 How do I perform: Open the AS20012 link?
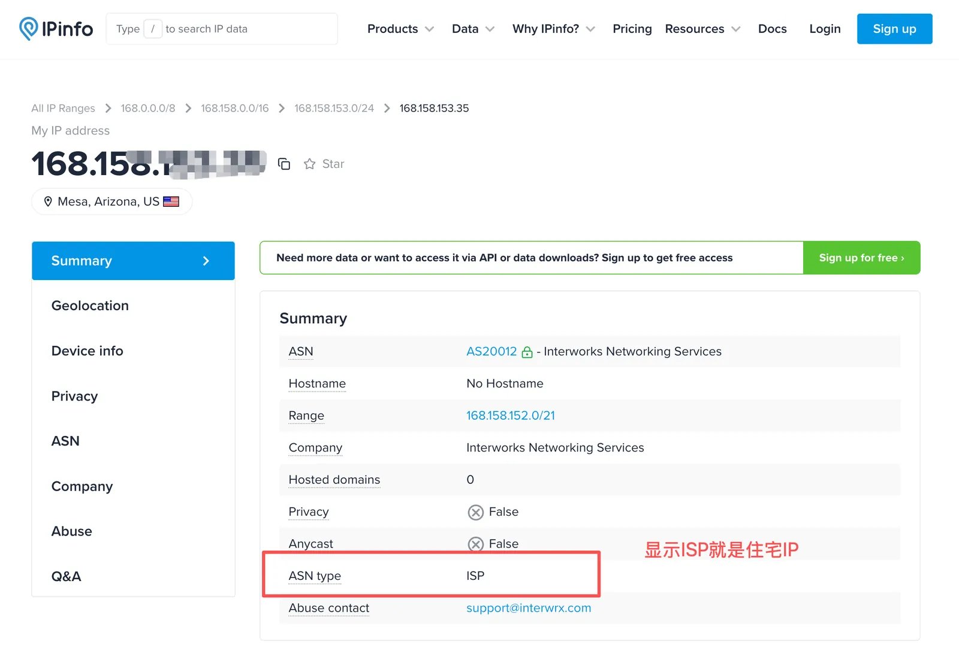491,351
